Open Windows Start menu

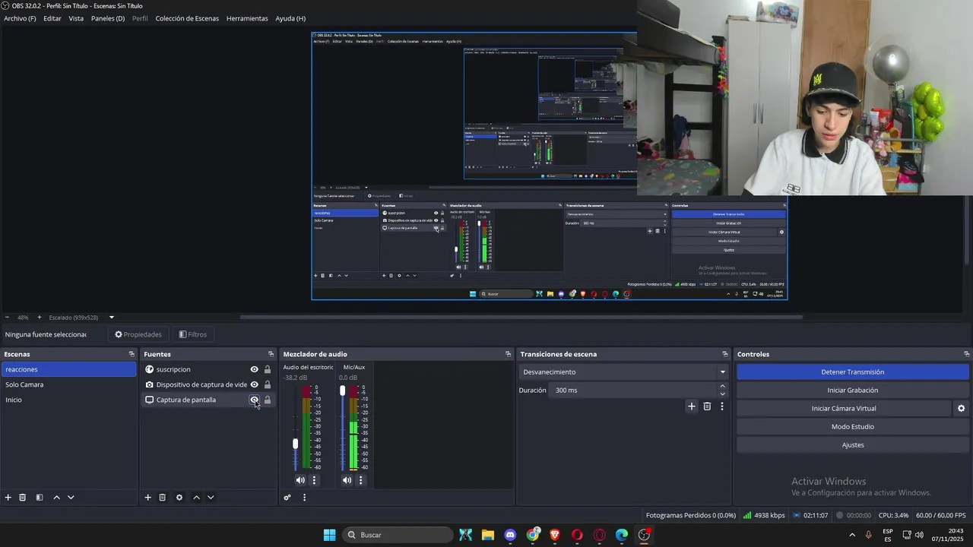click(x=329, y=535)
